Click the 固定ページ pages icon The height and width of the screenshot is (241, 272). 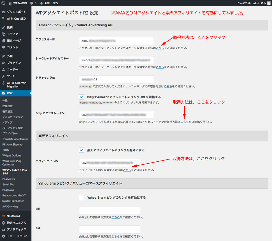pos(4,41)
